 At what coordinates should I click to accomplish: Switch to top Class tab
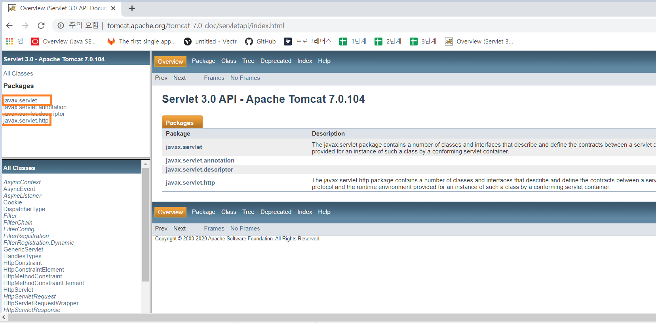(229, 61)
